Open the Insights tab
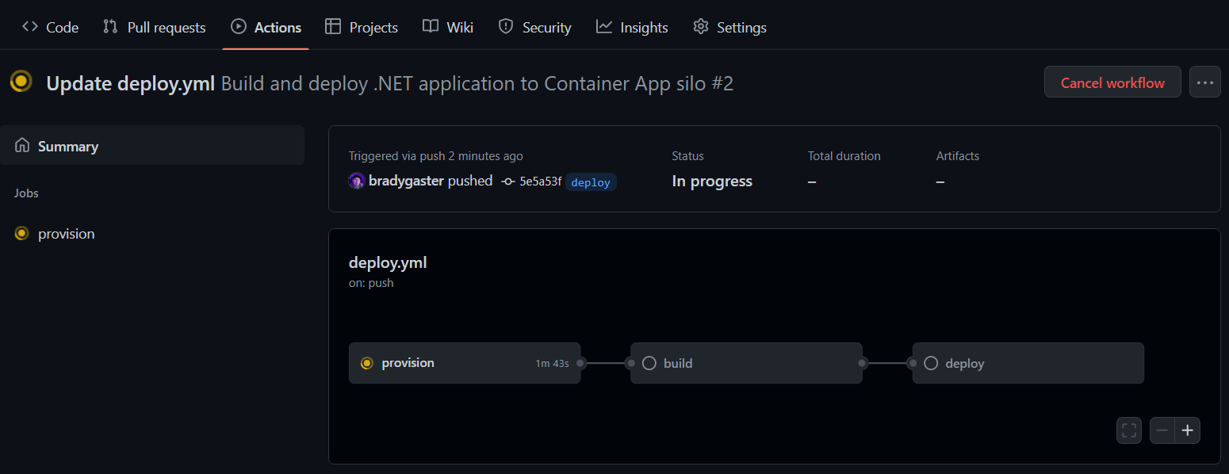Image resolution: width=1229 pixels, height=474 pixels. [632, 27]
